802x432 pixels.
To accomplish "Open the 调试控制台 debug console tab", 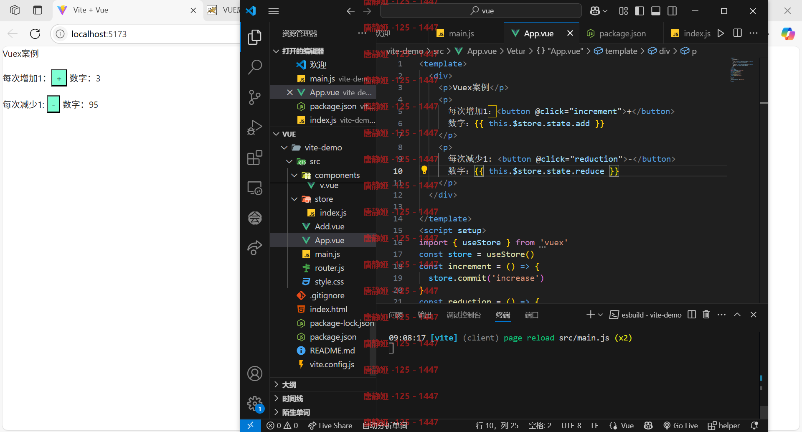I will tap(464, 315).
